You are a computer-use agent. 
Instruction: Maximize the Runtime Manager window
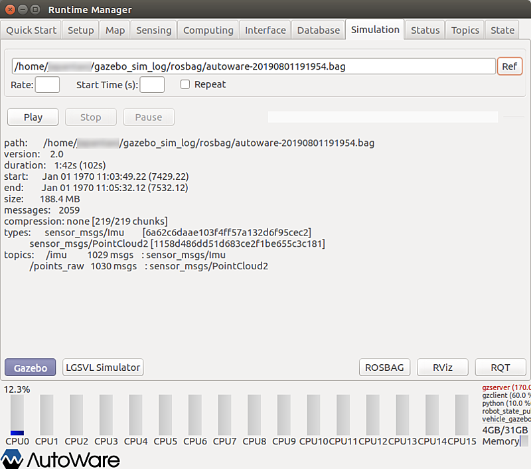click(35, 9)
